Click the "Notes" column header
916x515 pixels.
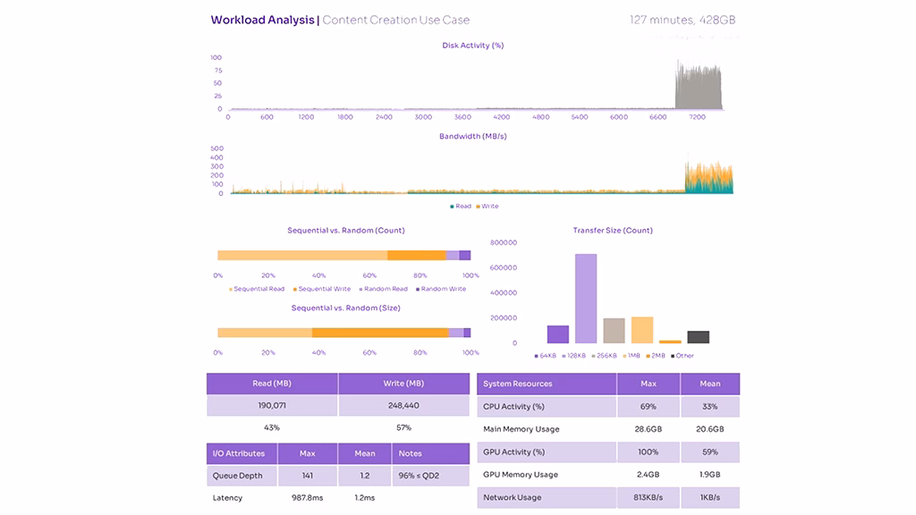[430, 453]
